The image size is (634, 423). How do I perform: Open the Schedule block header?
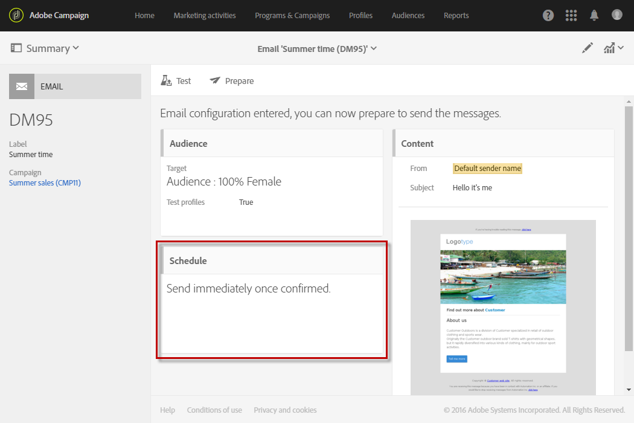click(272, 260)
